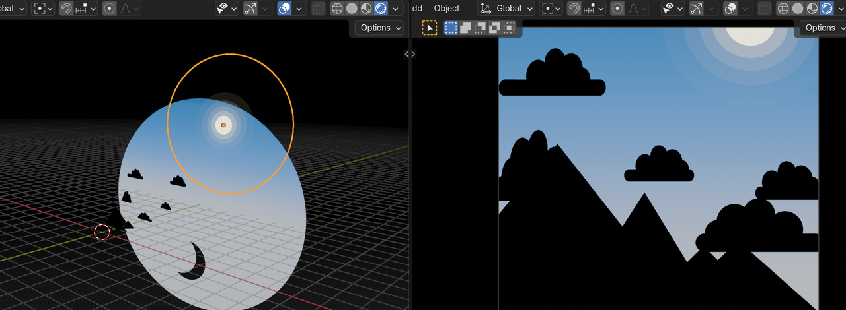Enable material preview shading in left viewport
This screenshot has height=310, width=846.
pyautogui.click(x=366, y=9)
